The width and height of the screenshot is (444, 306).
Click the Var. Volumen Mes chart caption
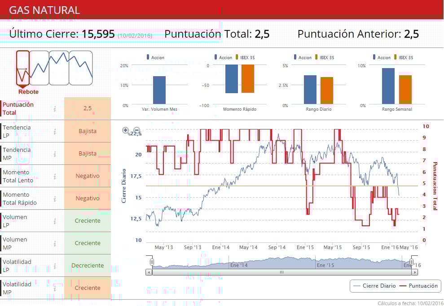click(159, 109)
